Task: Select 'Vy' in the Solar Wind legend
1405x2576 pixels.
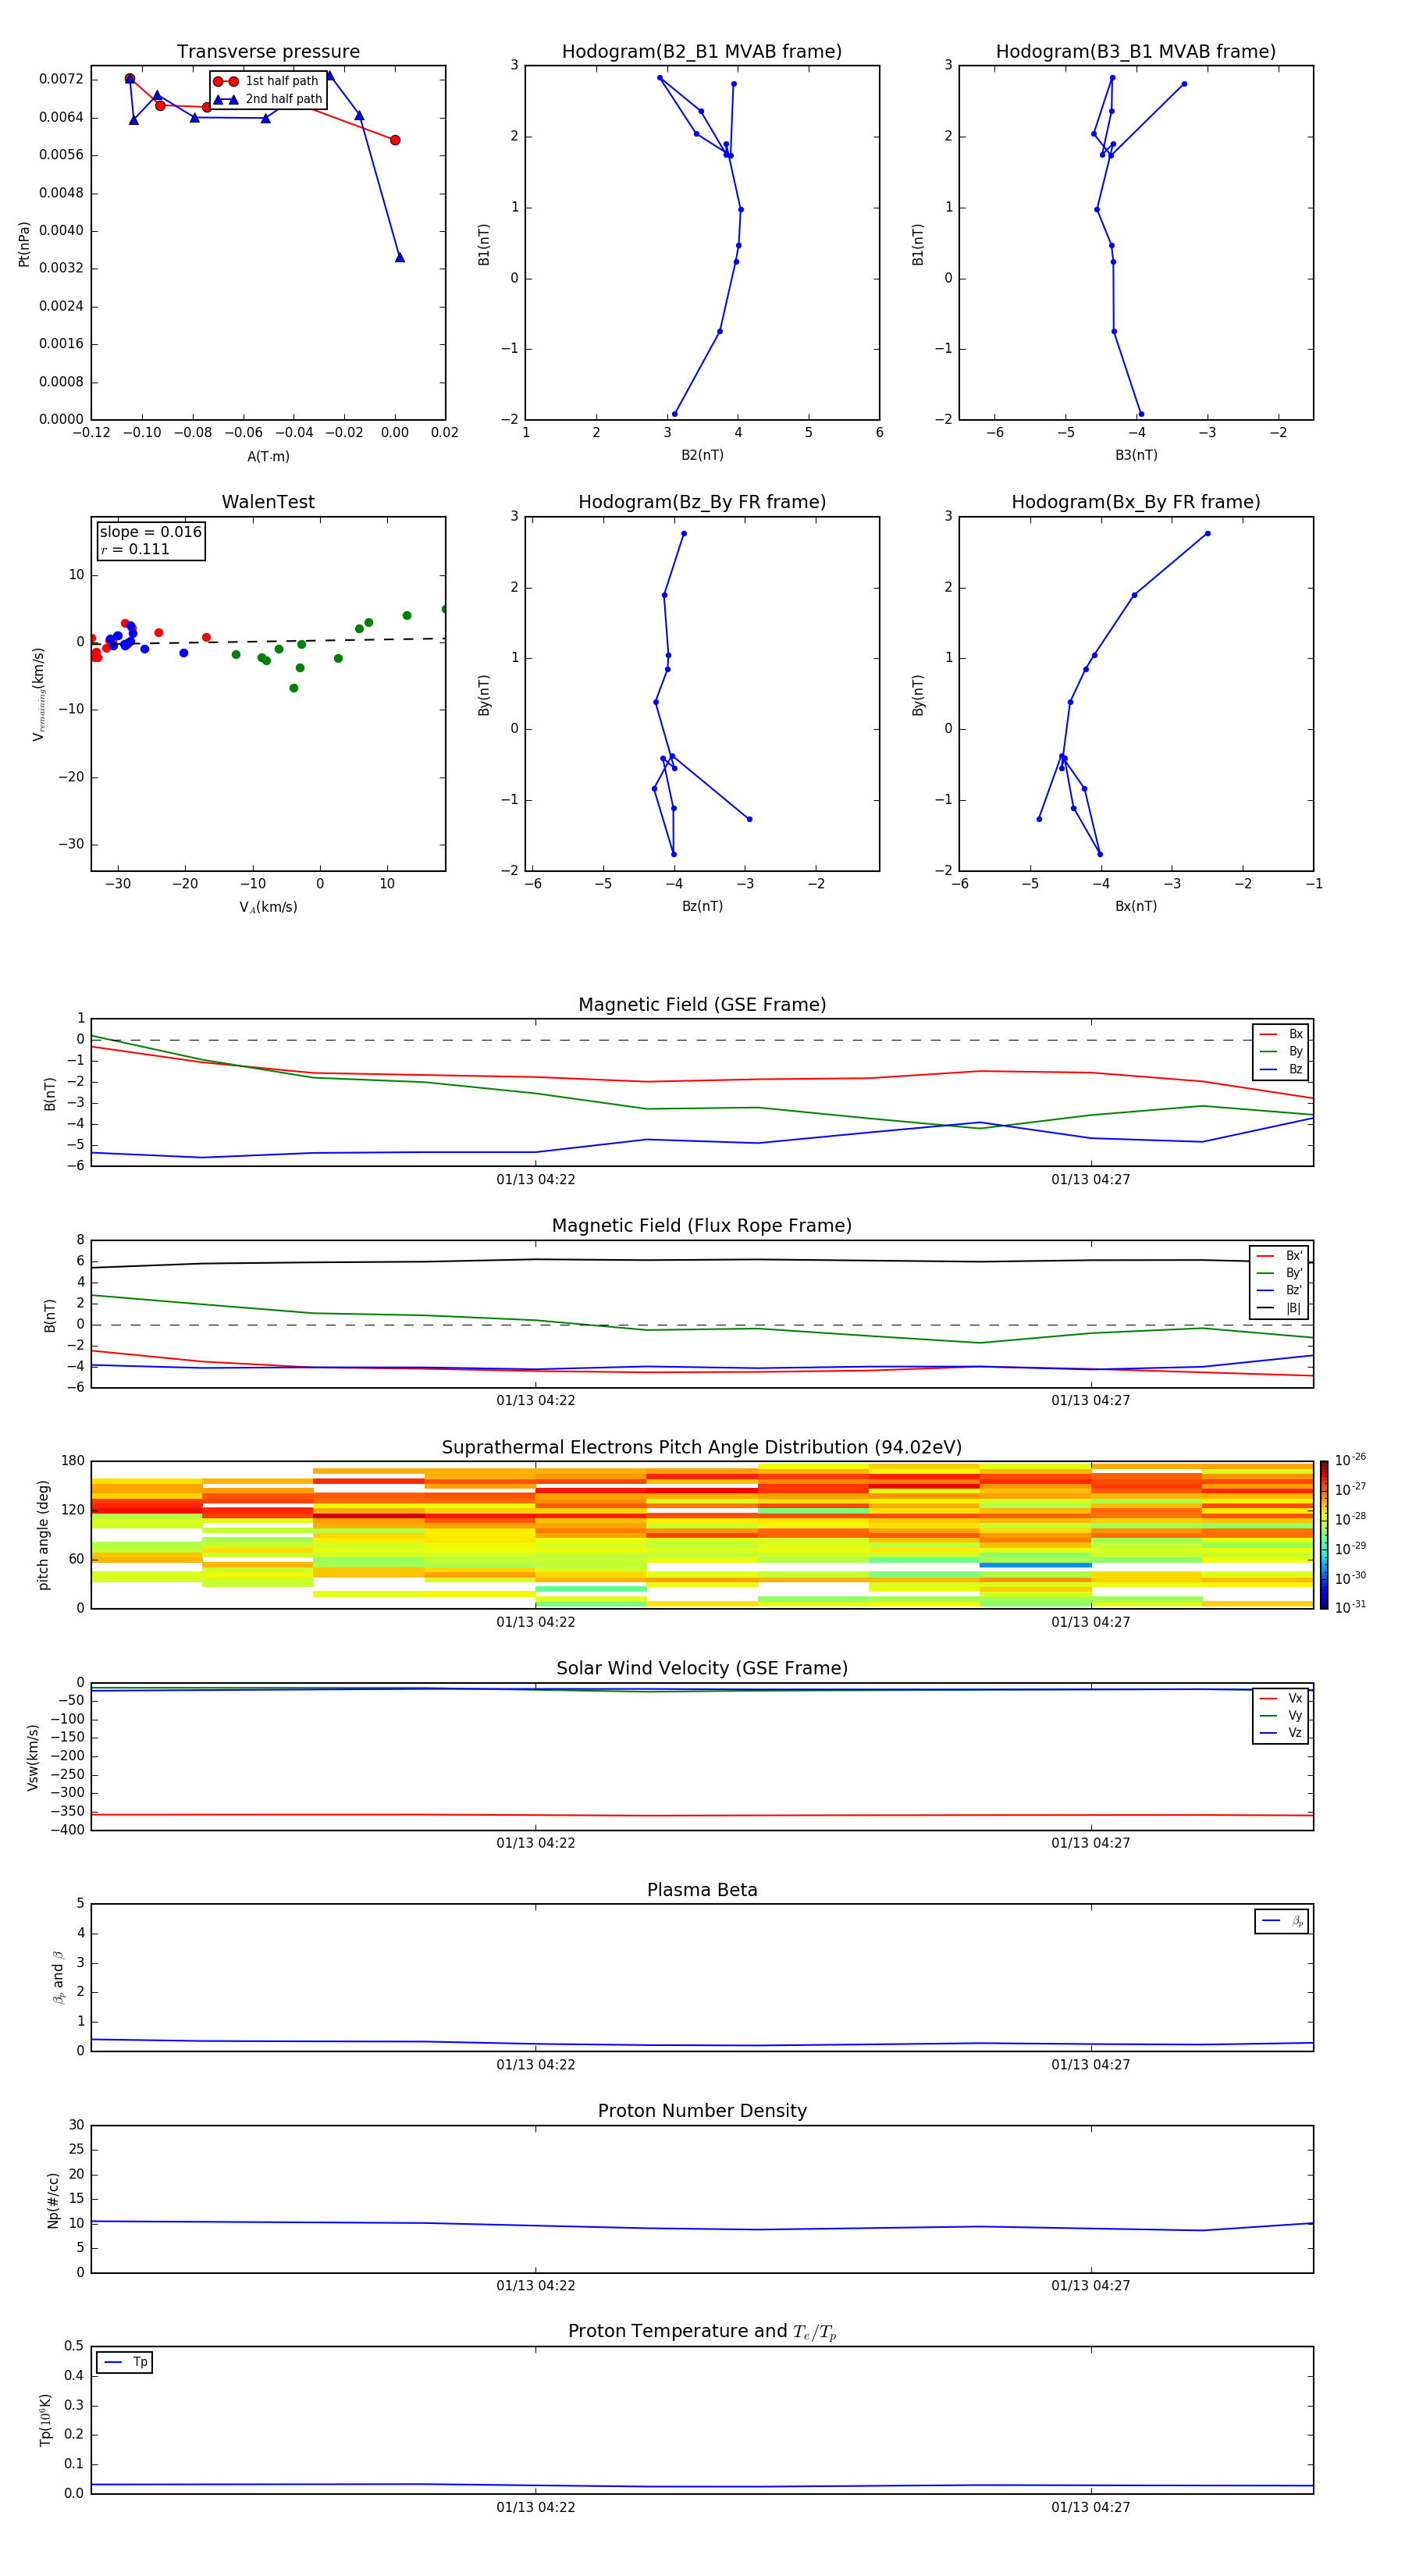Action: pyautogui.click(x=1282, y=1715)
